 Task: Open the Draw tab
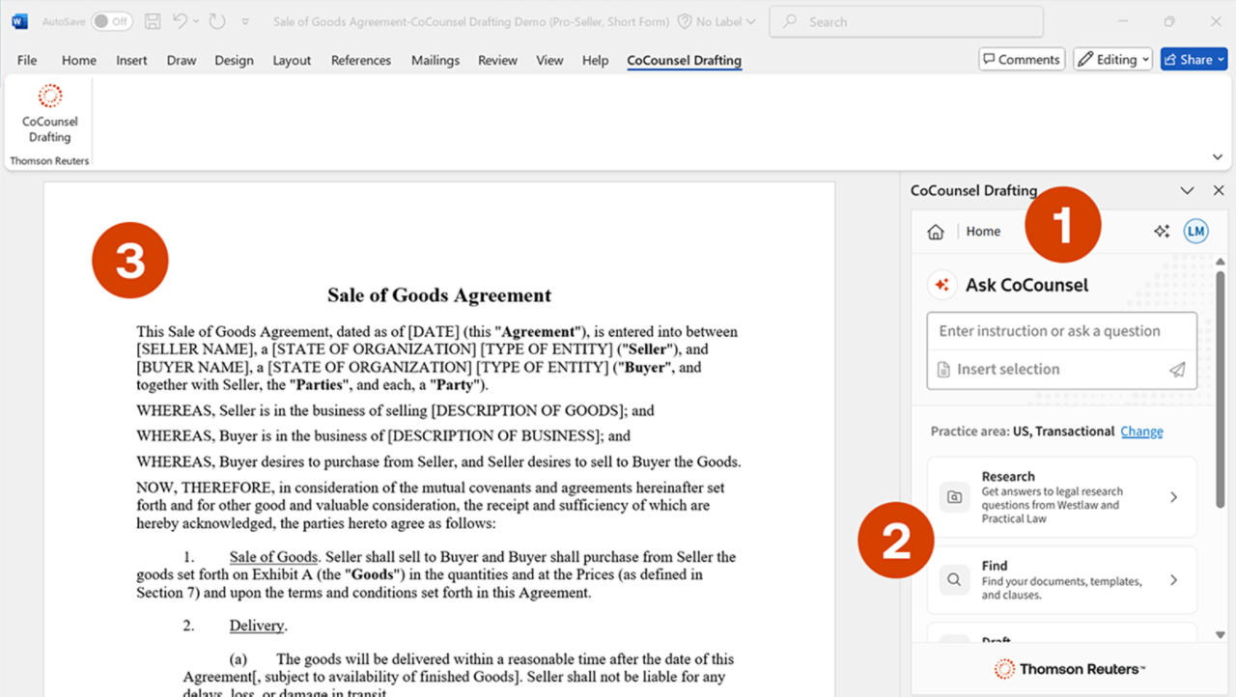pos(182,60)
